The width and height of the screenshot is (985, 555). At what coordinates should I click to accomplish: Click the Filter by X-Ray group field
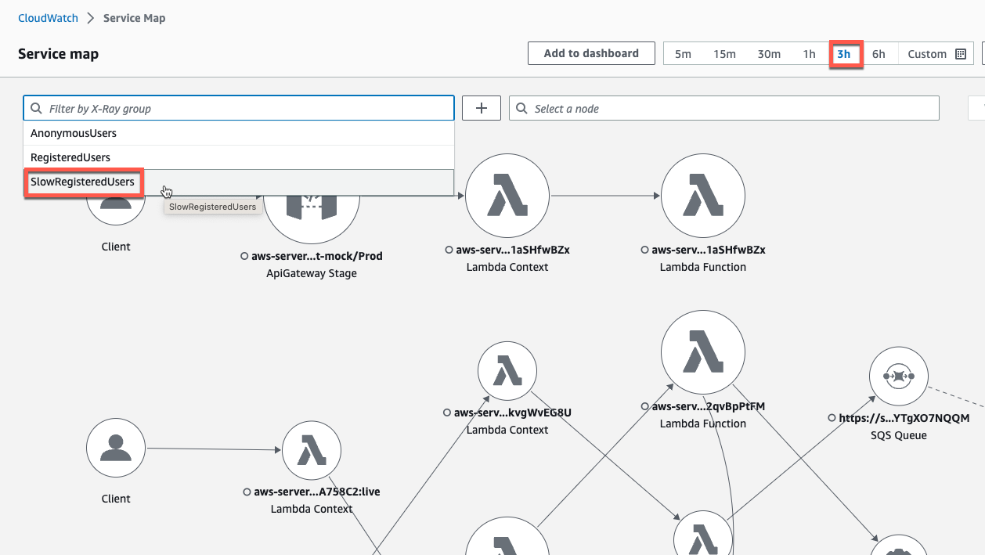(x=239, y=109)
